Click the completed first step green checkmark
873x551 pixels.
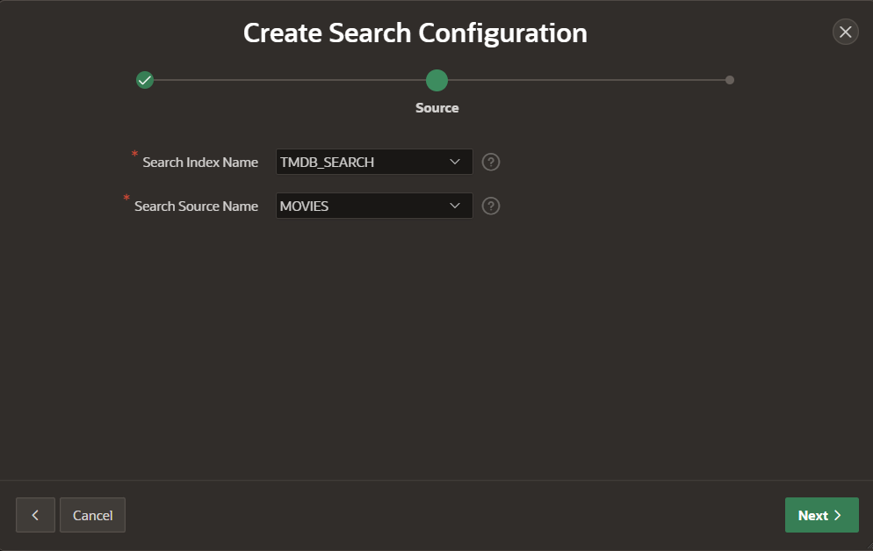point(145,79)
